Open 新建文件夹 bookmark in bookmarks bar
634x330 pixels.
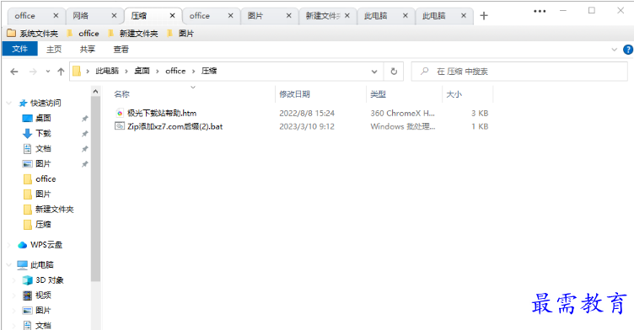[133, 34]
